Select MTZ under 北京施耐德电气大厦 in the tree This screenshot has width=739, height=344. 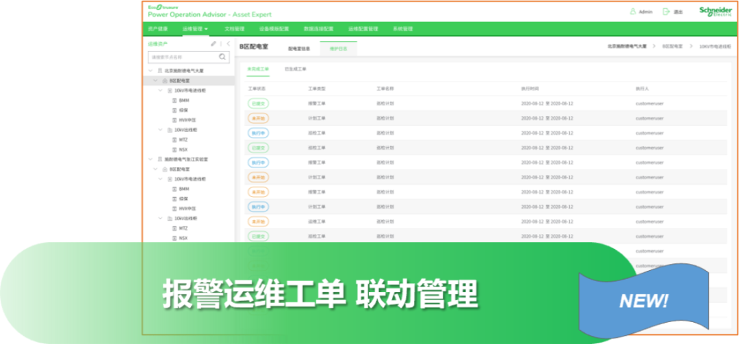[x=183, y=140]
